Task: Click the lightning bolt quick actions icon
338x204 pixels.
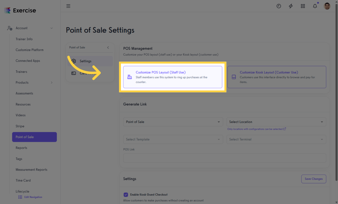Action: (291, 6)
